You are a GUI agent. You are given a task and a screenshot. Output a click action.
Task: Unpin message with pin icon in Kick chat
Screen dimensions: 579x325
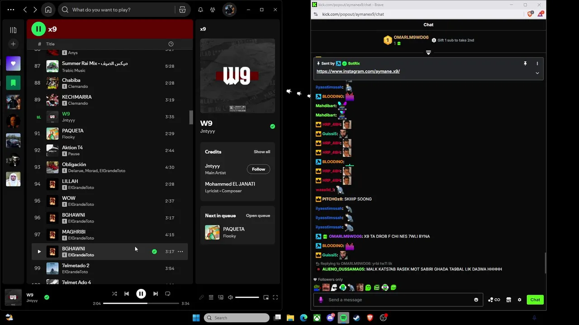point(525,64)
